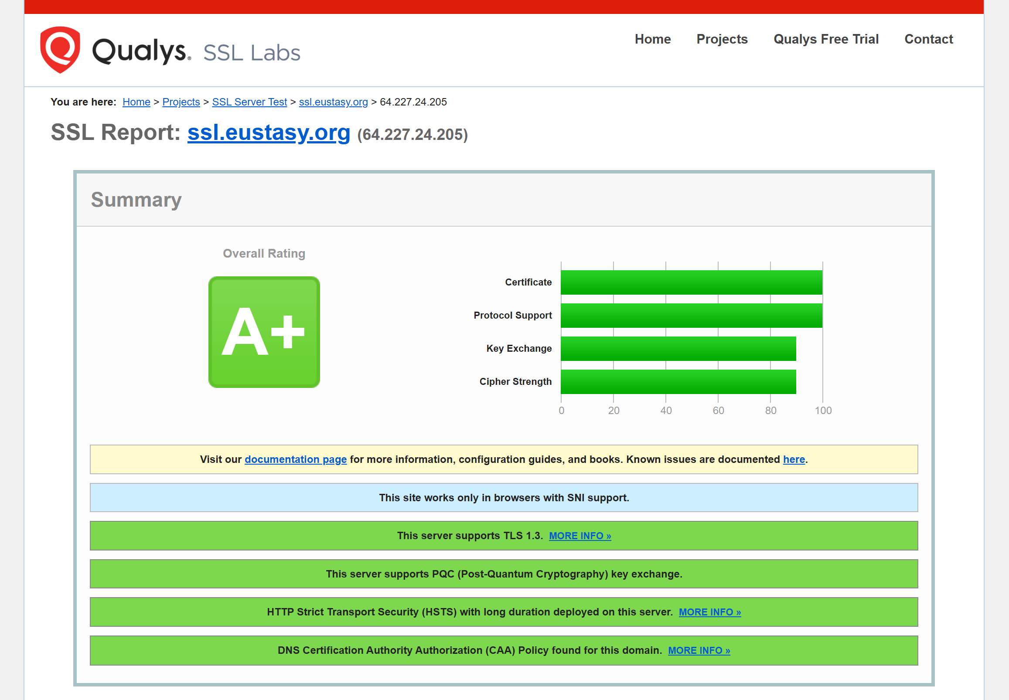Follow the Projects breadcrumb link
Image resolution: width=1009 pixels, height=700 pixels.
tap(181, 102)
